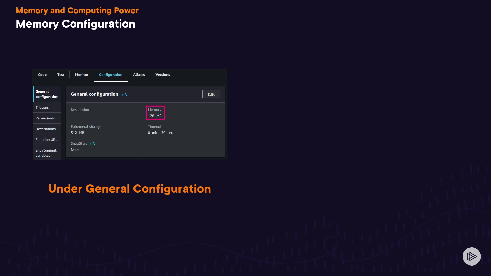Image resolution: width=491 pixels, height=276 pixels.
Task: Click the Edit button
Action: tap(211, 94)
